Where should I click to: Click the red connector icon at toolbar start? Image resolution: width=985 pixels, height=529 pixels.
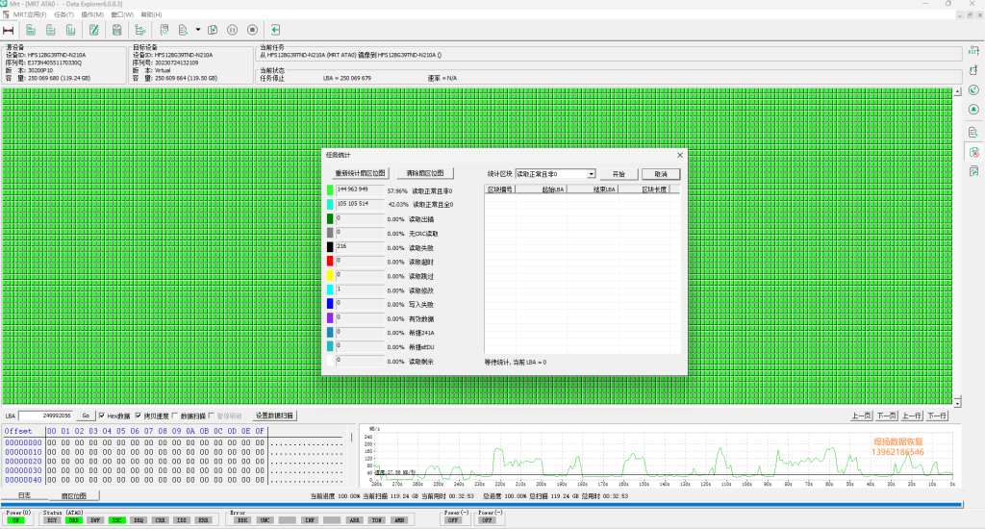[8, 30]
